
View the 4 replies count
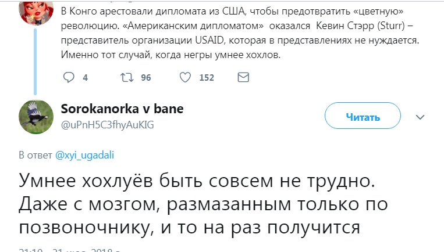click(85, 77)
